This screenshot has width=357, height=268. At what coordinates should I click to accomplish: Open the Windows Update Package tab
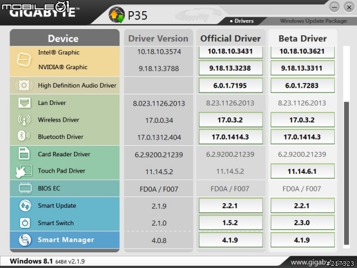313,21
